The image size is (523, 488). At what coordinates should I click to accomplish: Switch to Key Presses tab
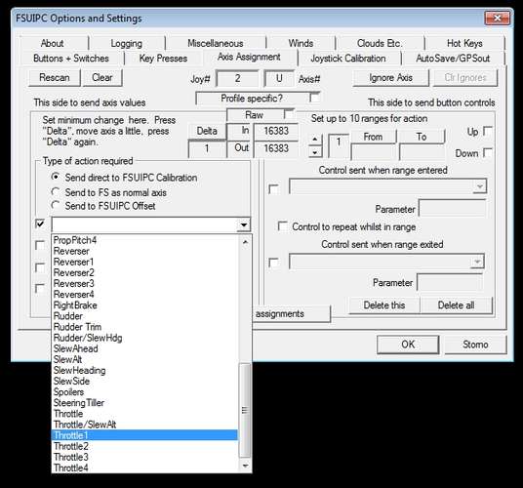click(x=163, y=59)
